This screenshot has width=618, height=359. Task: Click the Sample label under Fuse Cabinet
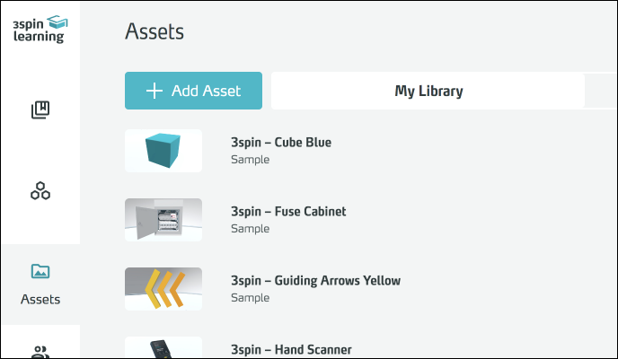point(250,229)
